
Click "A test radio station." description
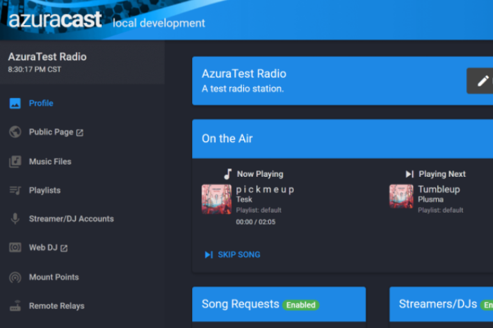243,88
